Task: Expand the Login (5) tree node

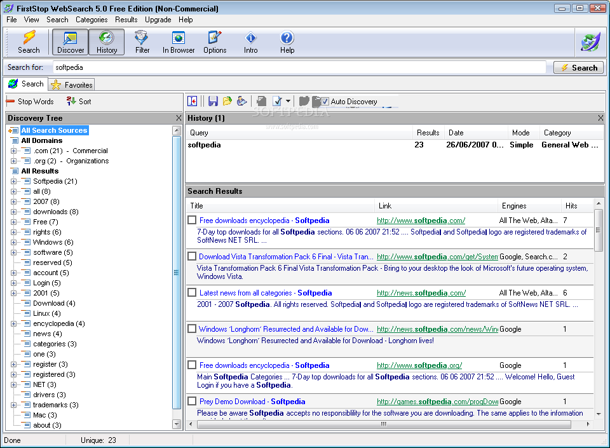Action: coord(13,283)
